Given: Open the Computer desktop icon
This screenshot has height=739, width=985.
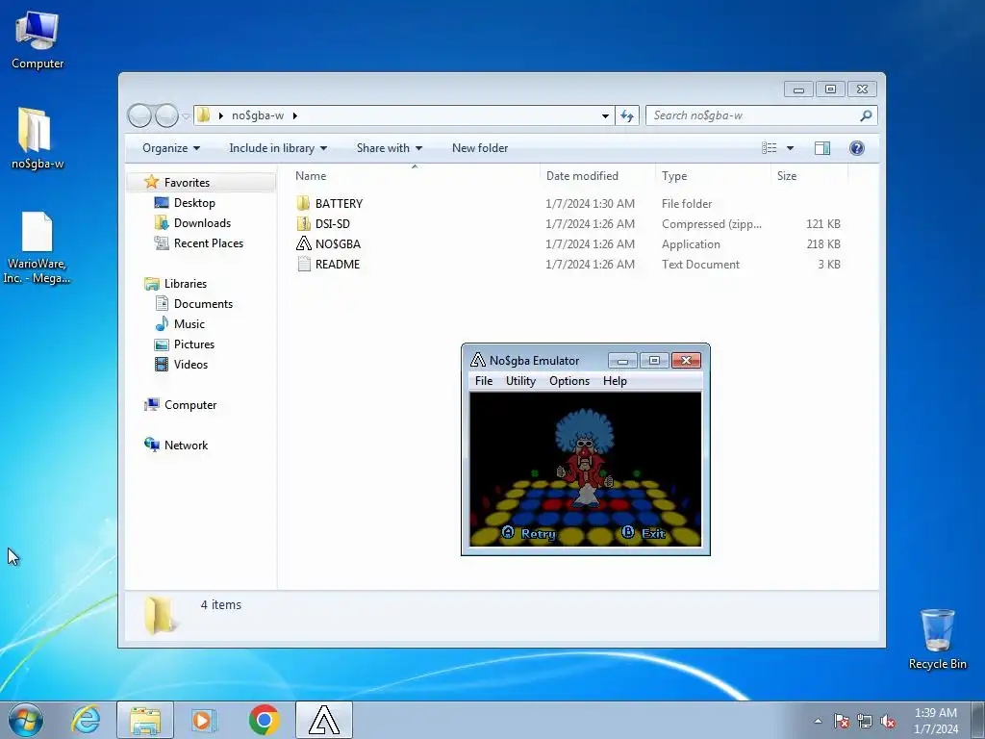Looking at the screenshot, I should coord(38,39).
